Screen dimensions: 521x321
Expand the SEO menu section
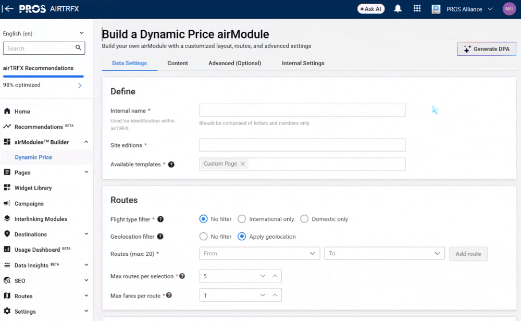coord(86,280)
